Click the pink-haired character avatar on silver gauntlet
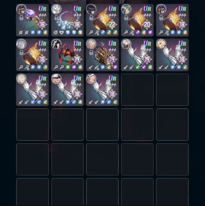 click(91, 79)
